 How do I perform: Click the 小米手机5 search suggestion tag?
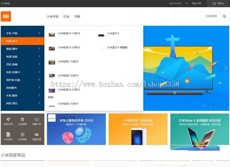pos(212,16)
